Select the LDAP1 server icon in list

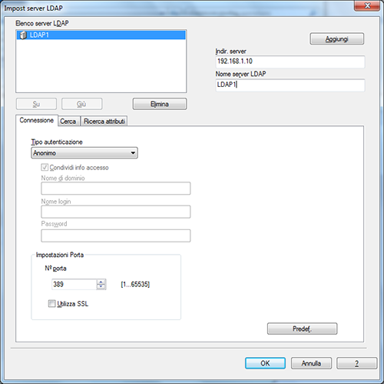point(23,35)
